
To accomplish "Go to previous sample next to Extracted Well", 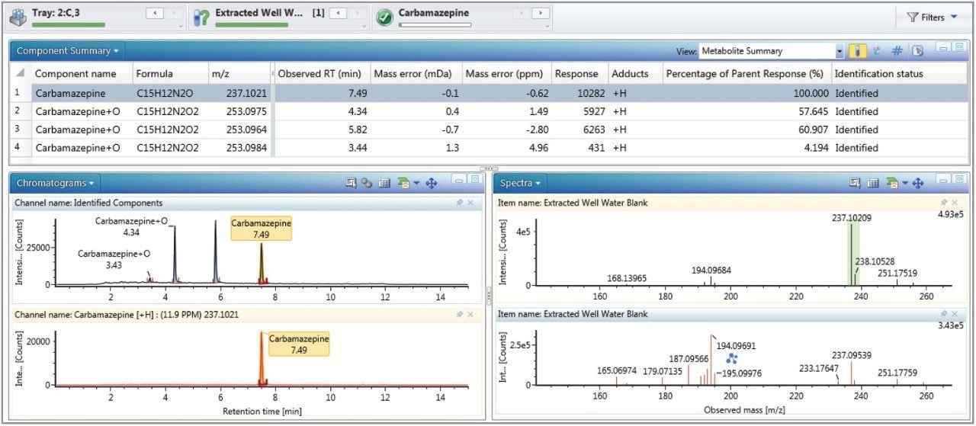I will 339,13.
